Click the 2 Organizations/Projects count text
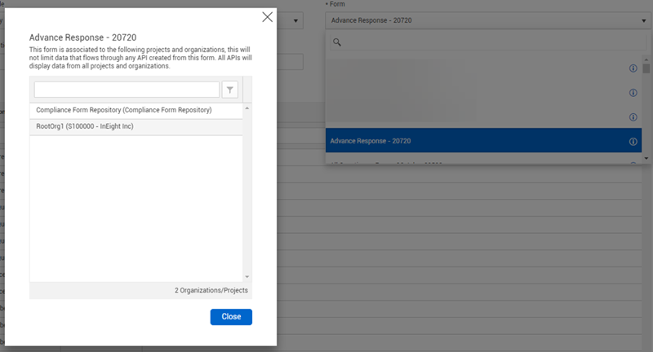653x352 pixels. tap(211, 291)
